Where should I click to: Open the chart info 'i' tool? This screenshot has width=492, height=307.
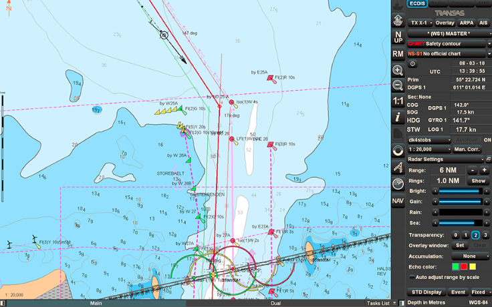(x=398, y=117)
